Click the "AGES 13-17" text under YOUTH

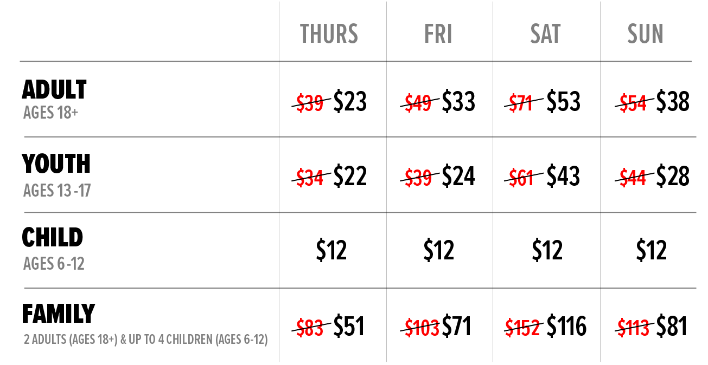point(56,190)
